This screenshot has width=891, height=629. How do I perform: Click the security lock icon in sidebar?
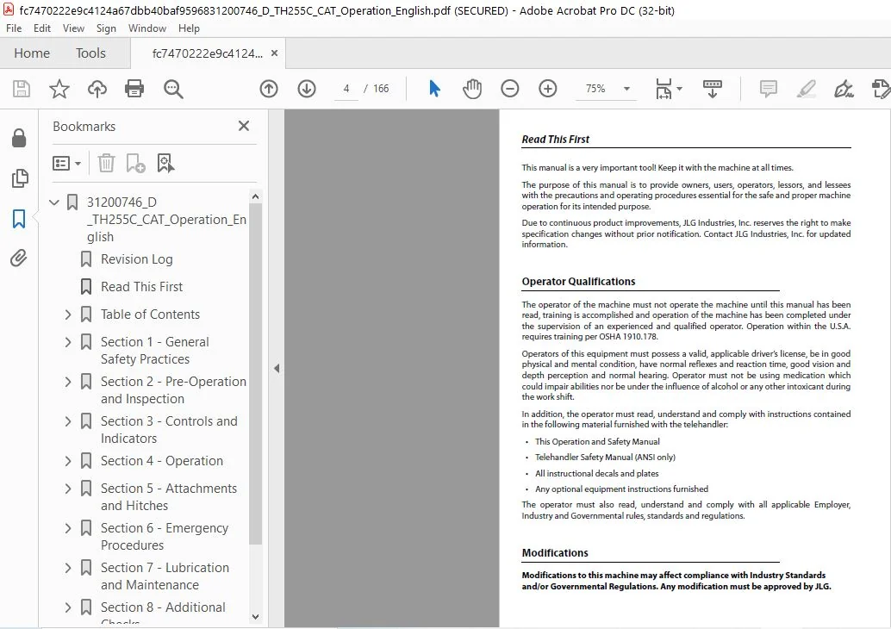[19, 138]
